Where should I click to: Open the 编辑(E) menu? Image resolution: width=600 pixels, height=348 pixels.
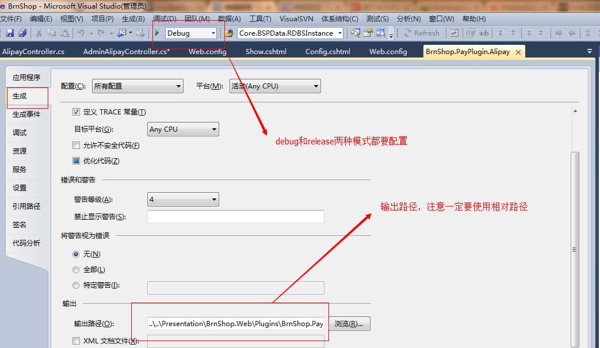pyautogui.click(x=41, y=19)
